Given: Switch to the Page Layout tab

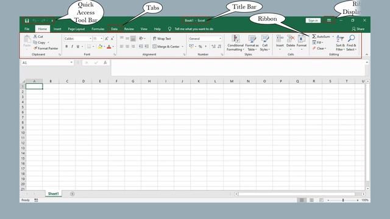Looking at the screenshot, I should [x=76, y=29].
